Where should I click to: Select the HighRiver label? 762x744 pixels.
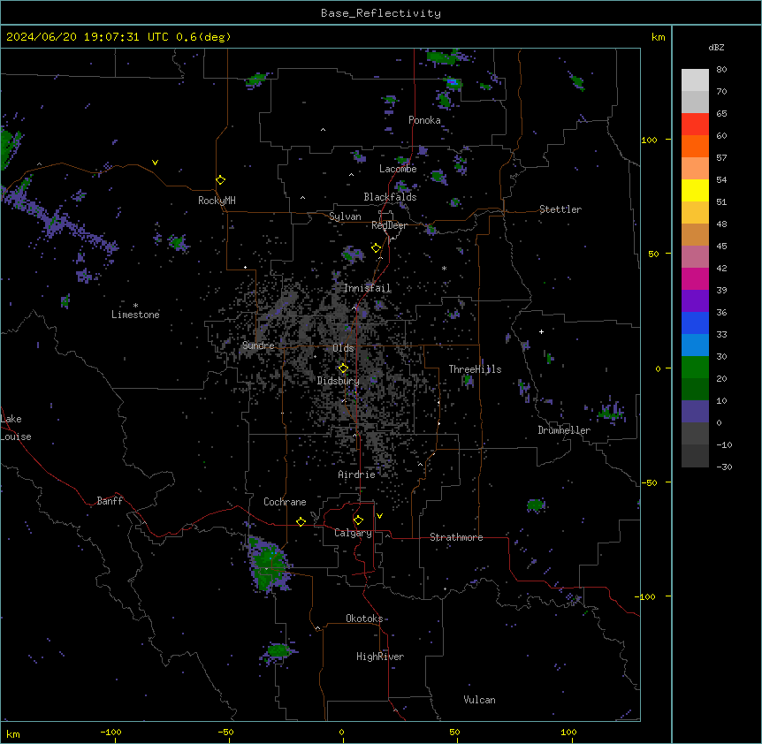coord(380,657)
